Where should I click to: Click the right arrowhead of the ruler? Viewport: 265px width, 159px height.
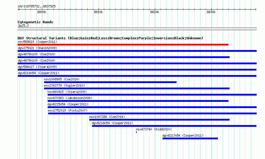pyautogui.click(x=256, y=10)
